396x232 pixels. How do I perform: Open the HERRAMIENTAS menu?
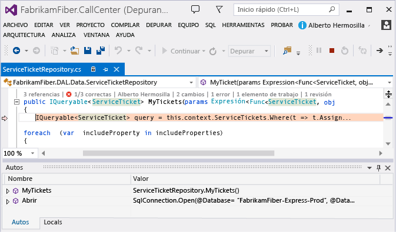(243, 25)
